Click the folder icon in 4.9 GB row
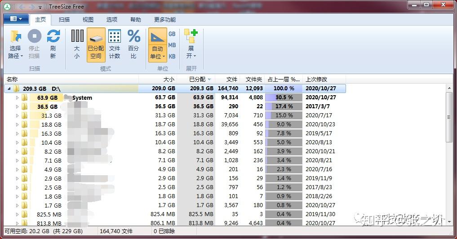 (x=24, y=170)
